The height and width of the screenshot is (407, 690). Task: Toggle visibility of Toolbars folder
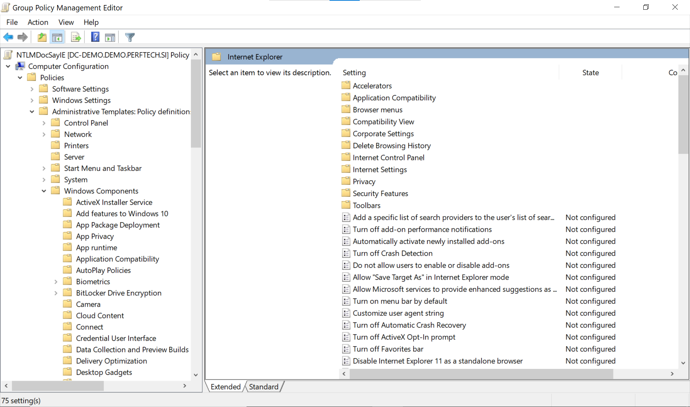pos(367,205)
